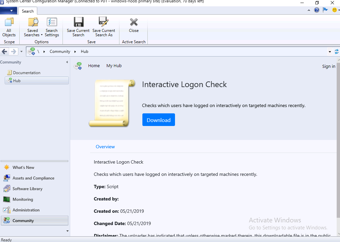Click the Hub logo beside Home
This screenshot has height=242, width=340.
[x=78, y=66]
